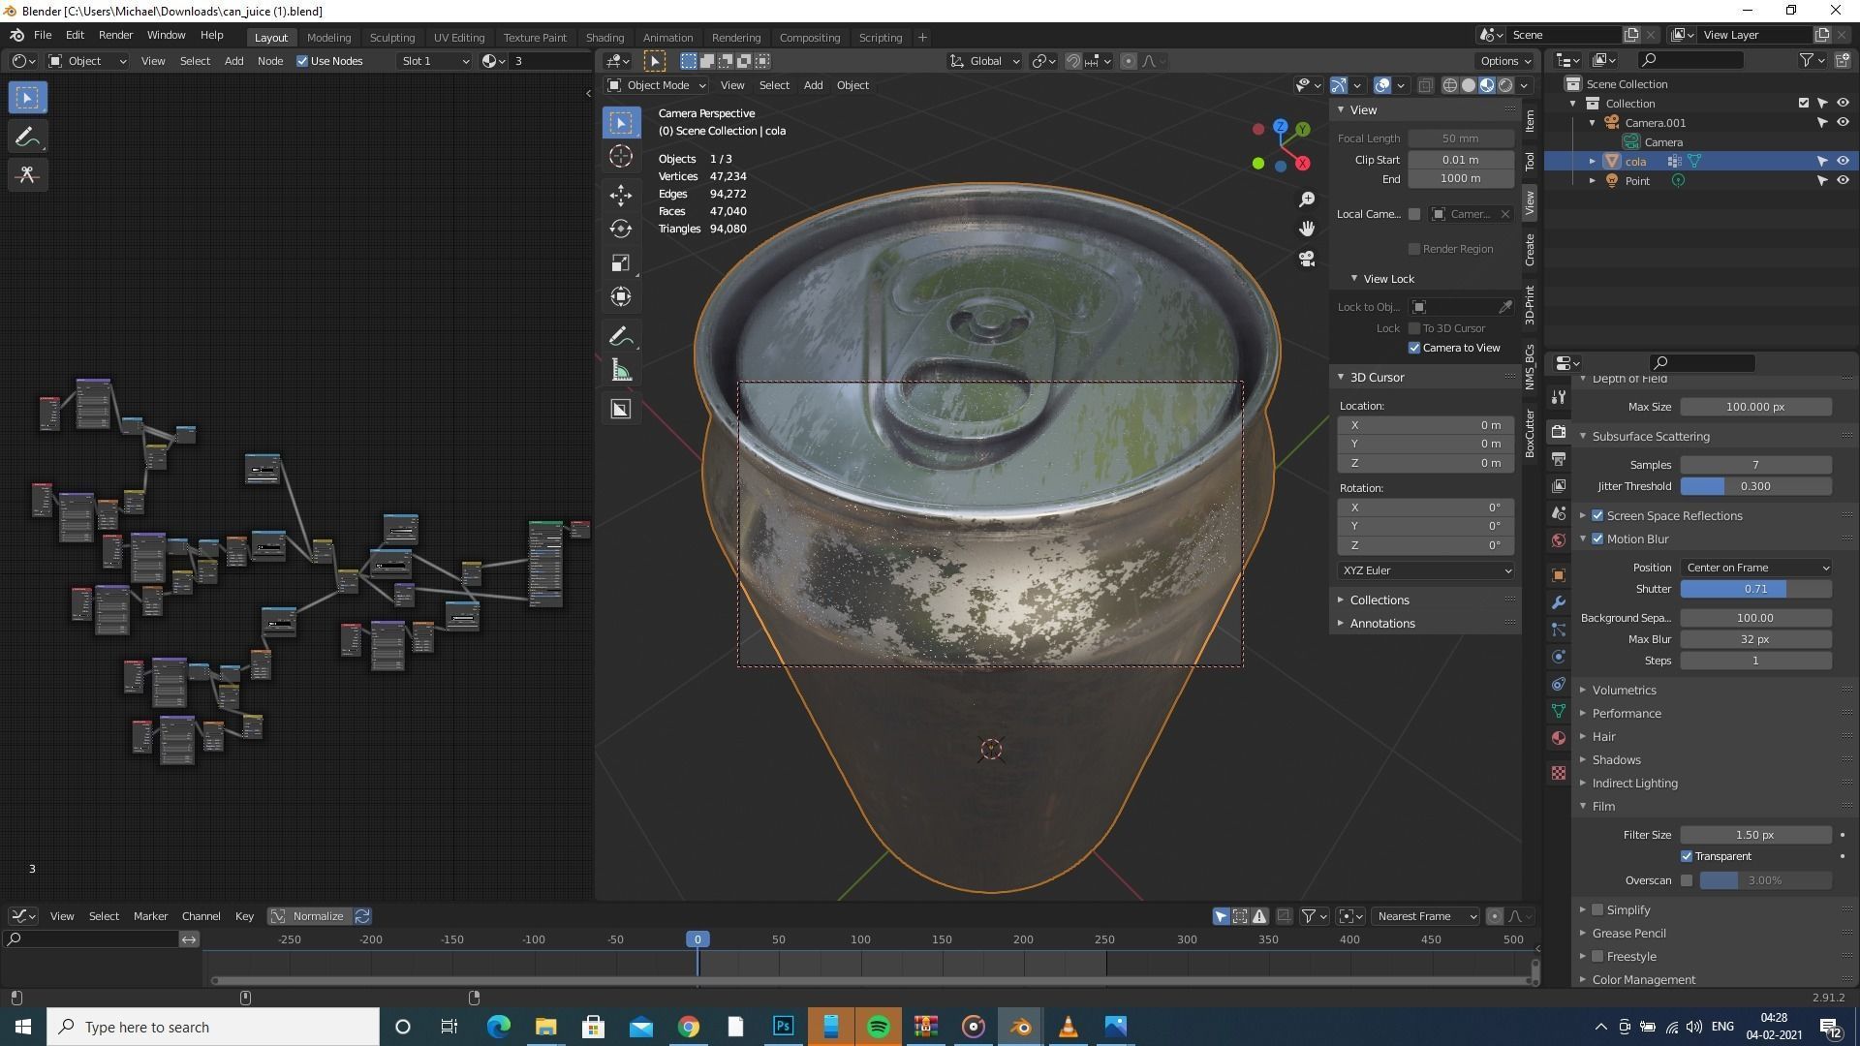Hide the cola object in outliner
The height and width of the screenshot is (1046, 1860).
(1843, 161)
